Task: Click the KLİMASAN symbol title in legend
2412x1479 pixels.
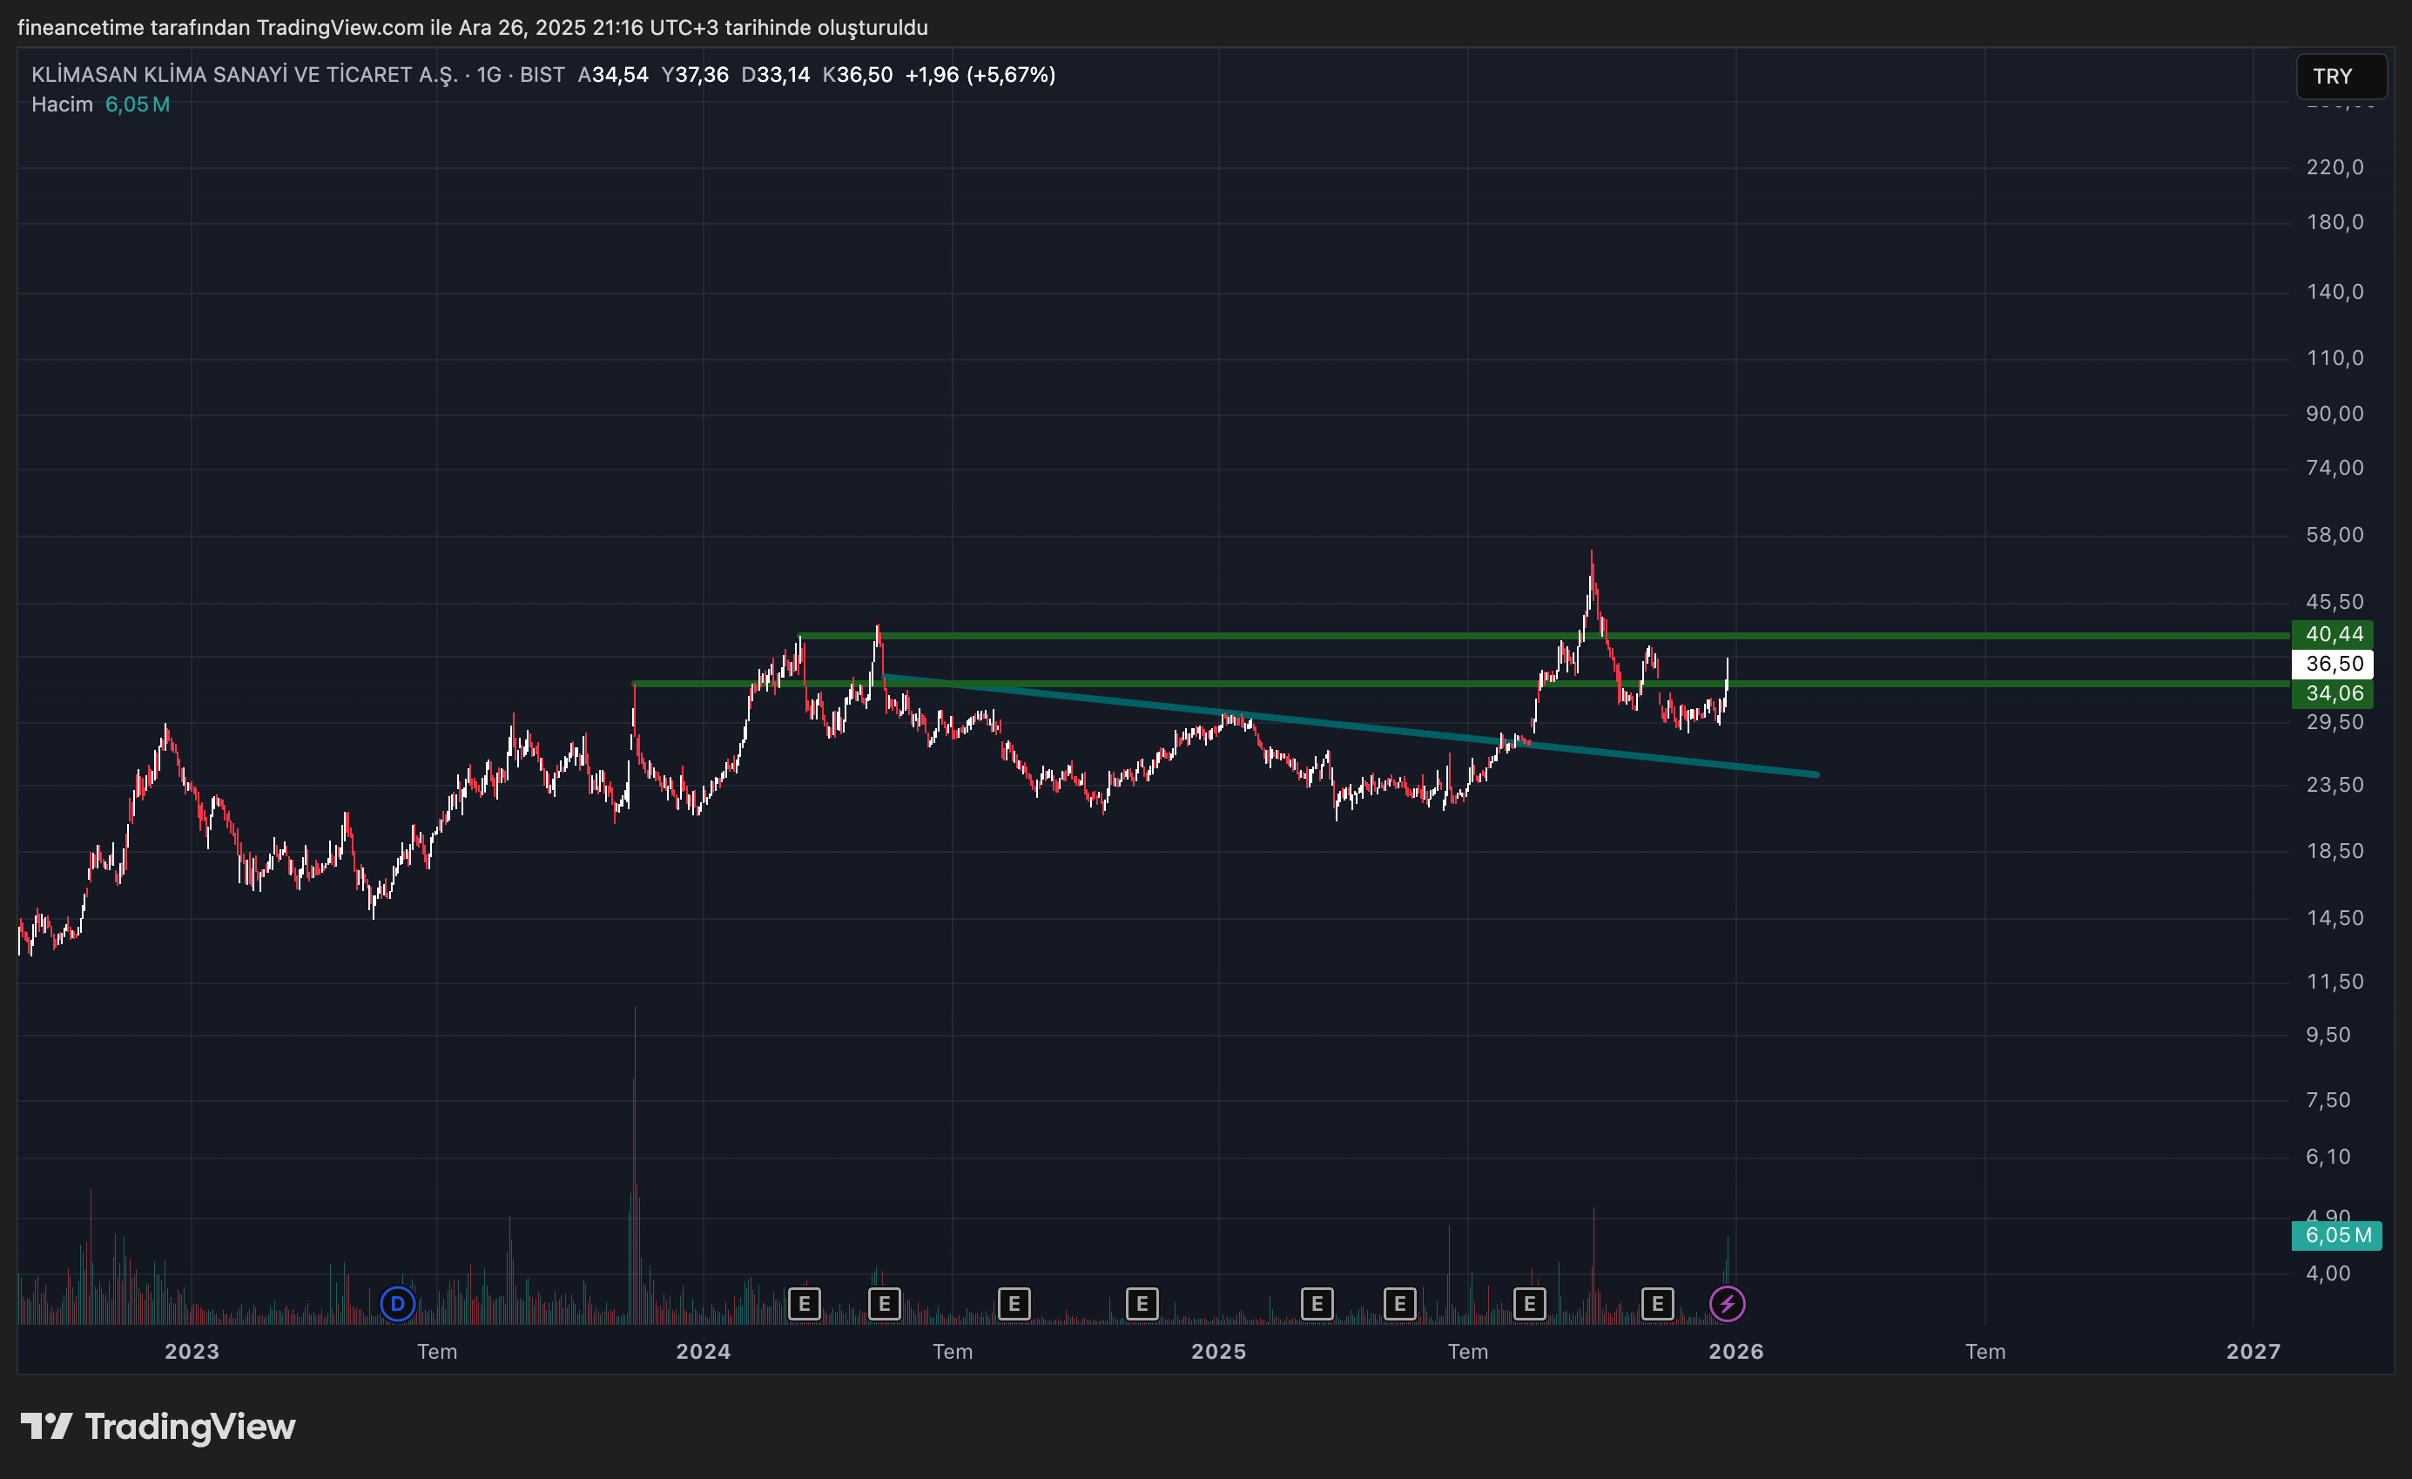Action: coord(245,74)
